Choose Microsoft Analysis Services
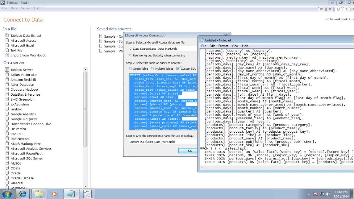Image resolution: width=354 pixels, height=199 pixels. [31, 149]
